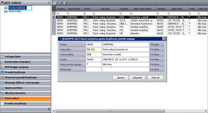Image resolution: width=208 pixels, height=113 pixels.
Task: Click F4-Izbor button for Vrsta dok.
Action: [x=157, y=49]
